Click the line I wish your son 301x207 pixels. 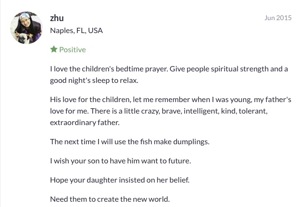[x=121, y=161]
